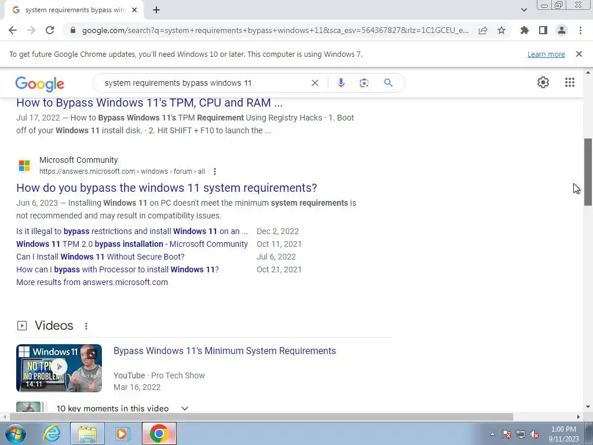
Task: Open Chrome's three-dot menu
Action: [x=580, y=30]
